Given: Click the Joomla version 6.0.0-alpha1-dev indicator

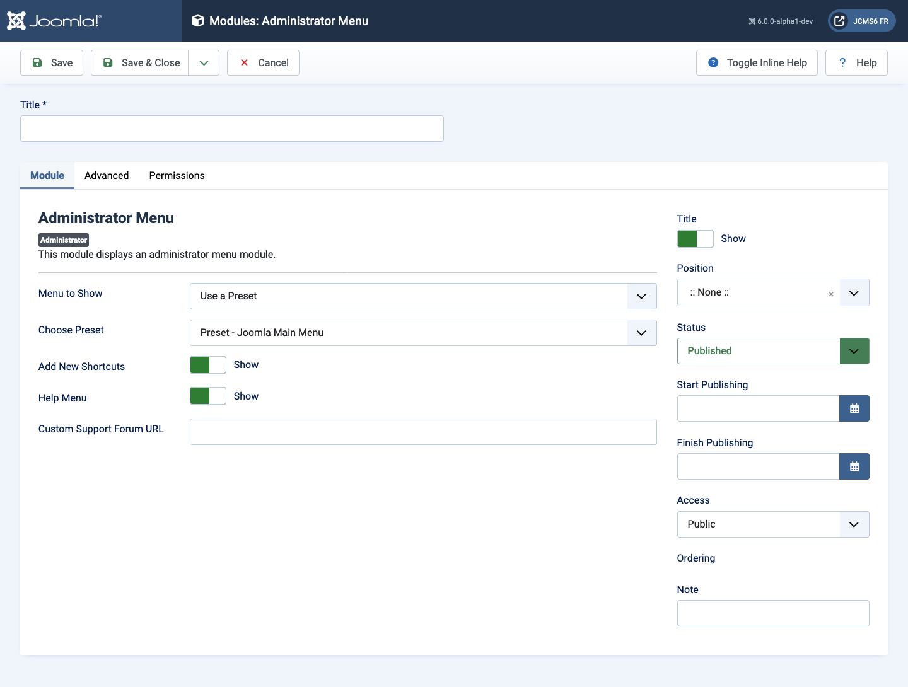Looking at the screenshot, I should coord(781,21).
